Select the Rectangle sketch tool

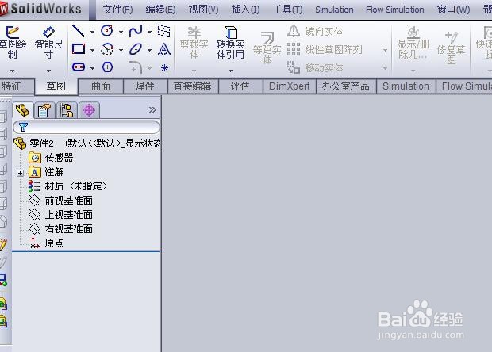tap(79, 49)
